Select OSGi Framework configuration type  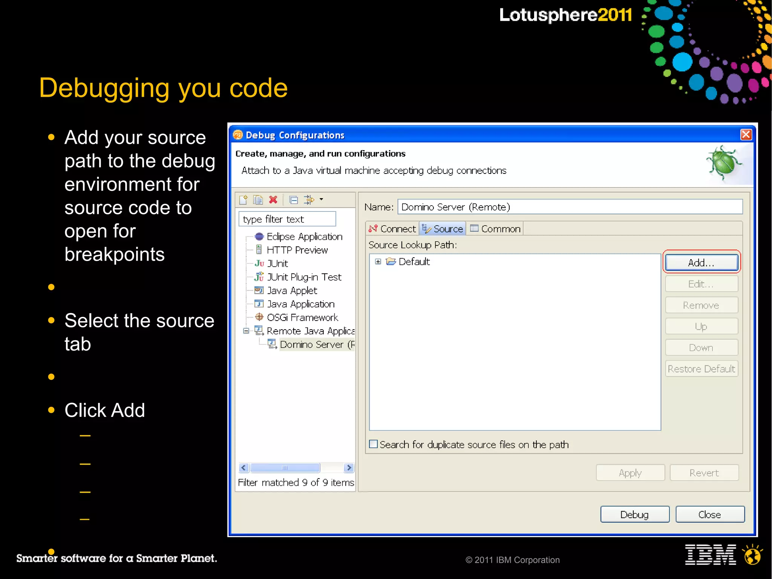click(x=302, y=317)
